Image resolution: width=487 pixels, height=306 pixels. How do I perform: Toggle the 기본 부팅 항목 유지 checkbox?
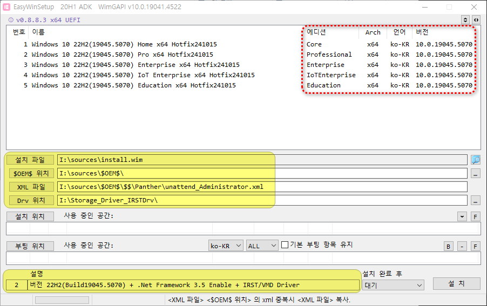pyautogui.click(x=285, y=245)
